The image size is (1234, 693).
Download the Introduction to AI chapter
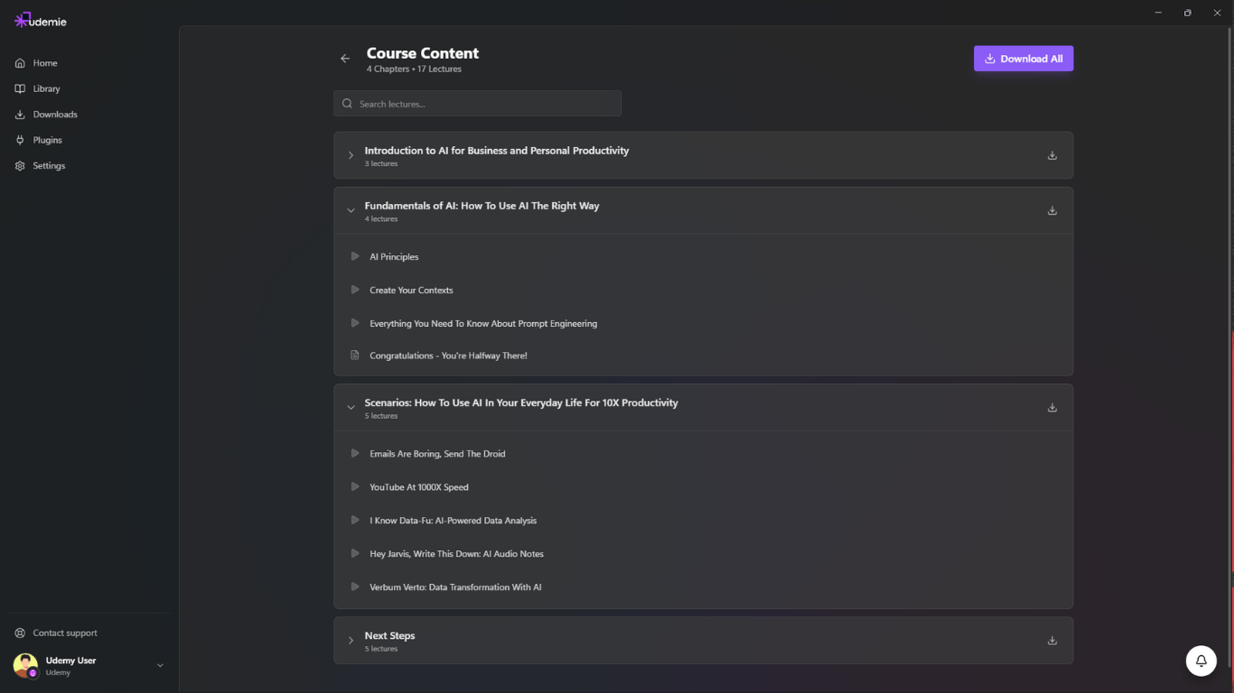pyautogui.click(x=1052, y=155)
